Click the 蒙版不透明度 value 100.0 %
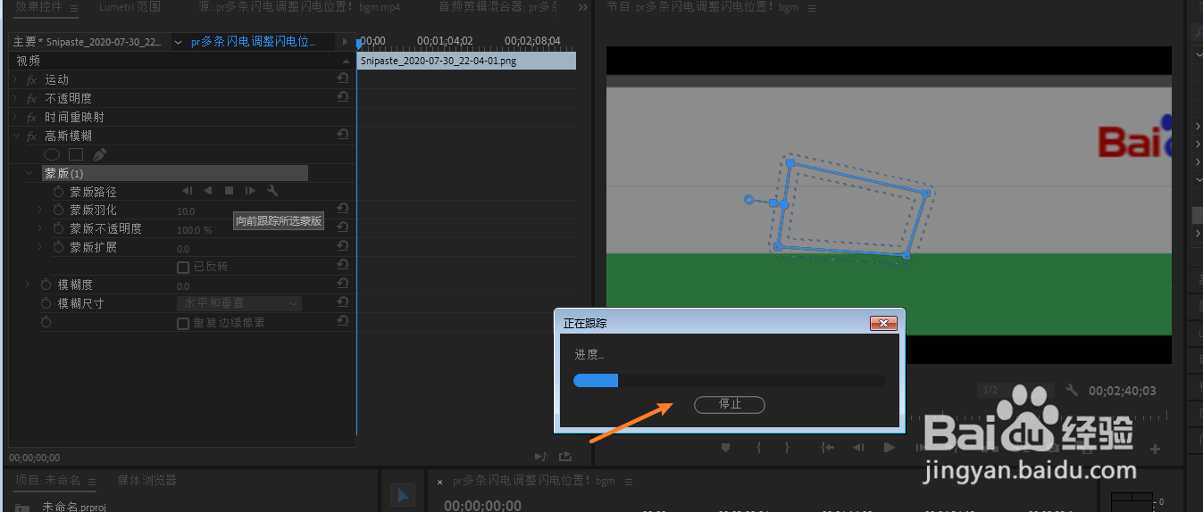 point(194,230)
